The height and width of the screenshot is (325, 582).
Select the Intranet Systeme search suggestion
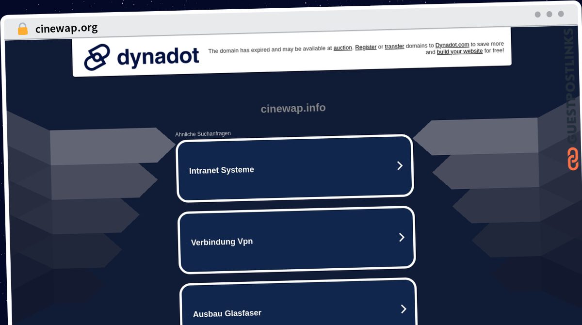[x=222, y=170]
